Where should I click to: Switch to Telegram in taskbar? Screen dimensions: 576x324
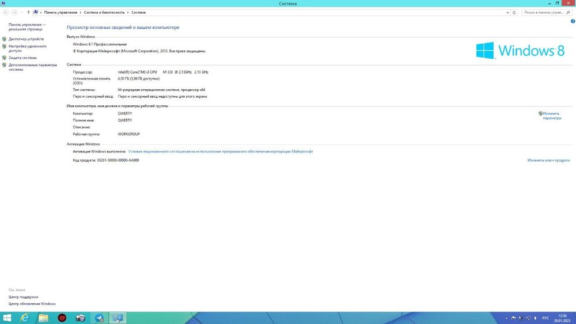99,318
